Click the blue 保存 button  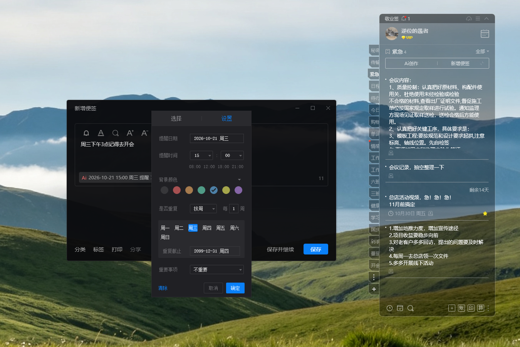point(316,249)
